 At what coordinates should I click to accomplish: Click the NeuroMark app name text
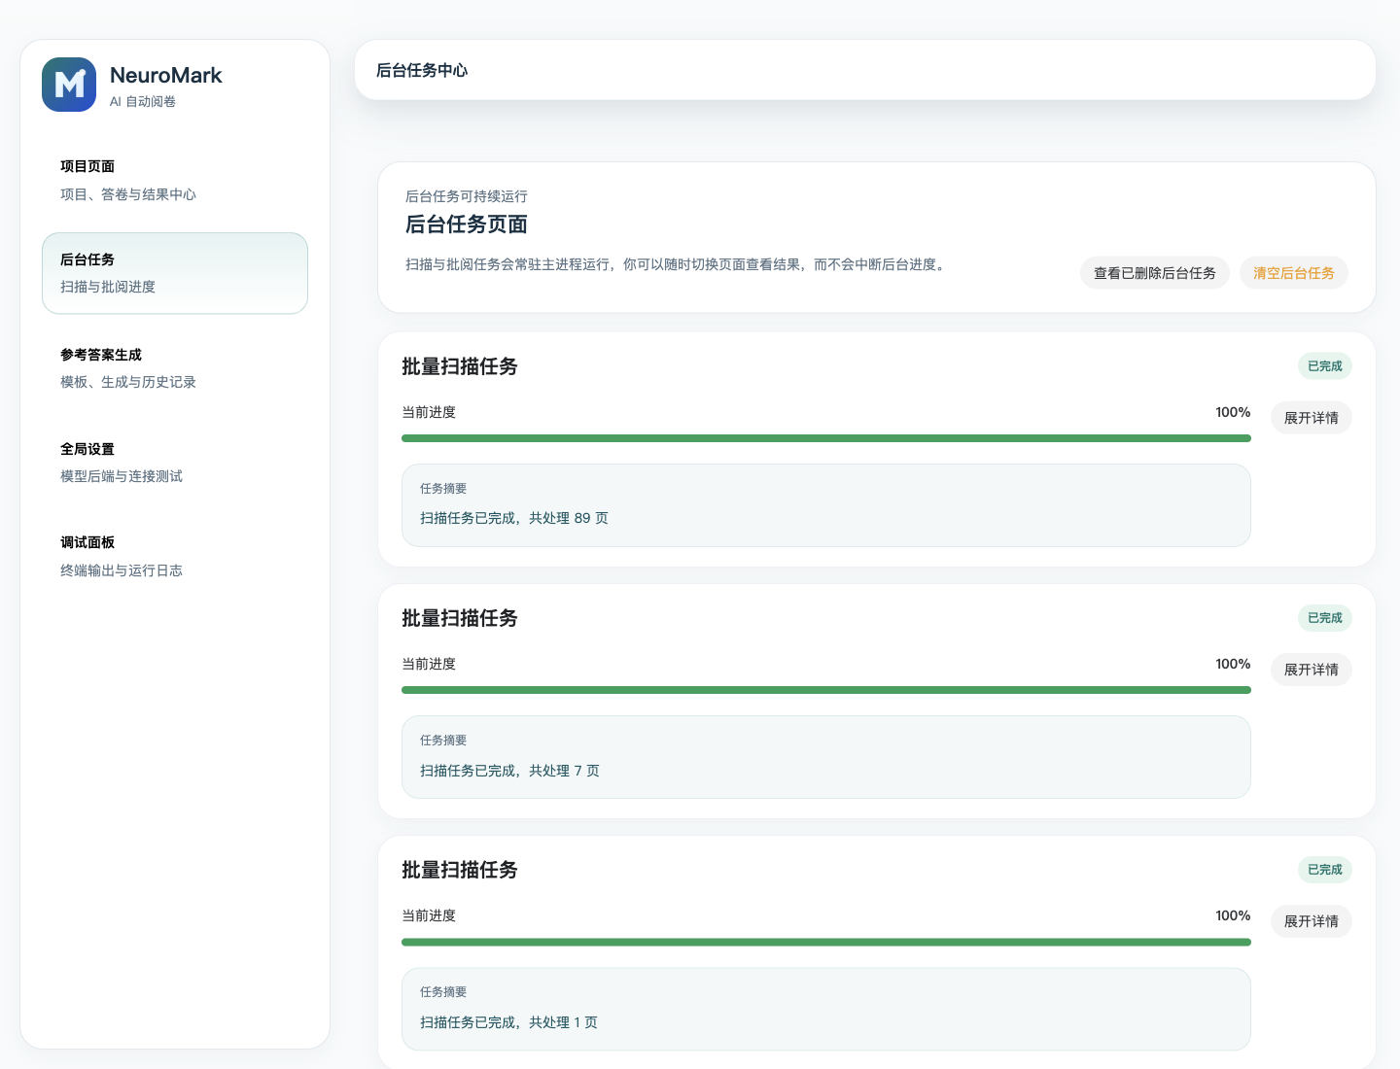pos(166,75)
